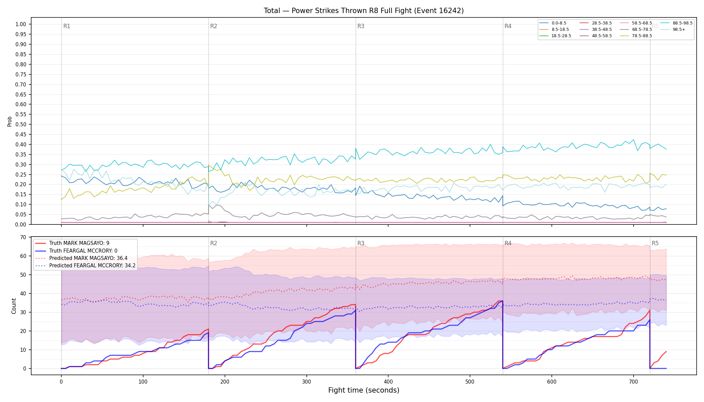Image resolution: width=704 pixels, height=402 pixels.
Task: Click legend line Truth MARK MAGSAYO: 9
Action: pos(72,243)
